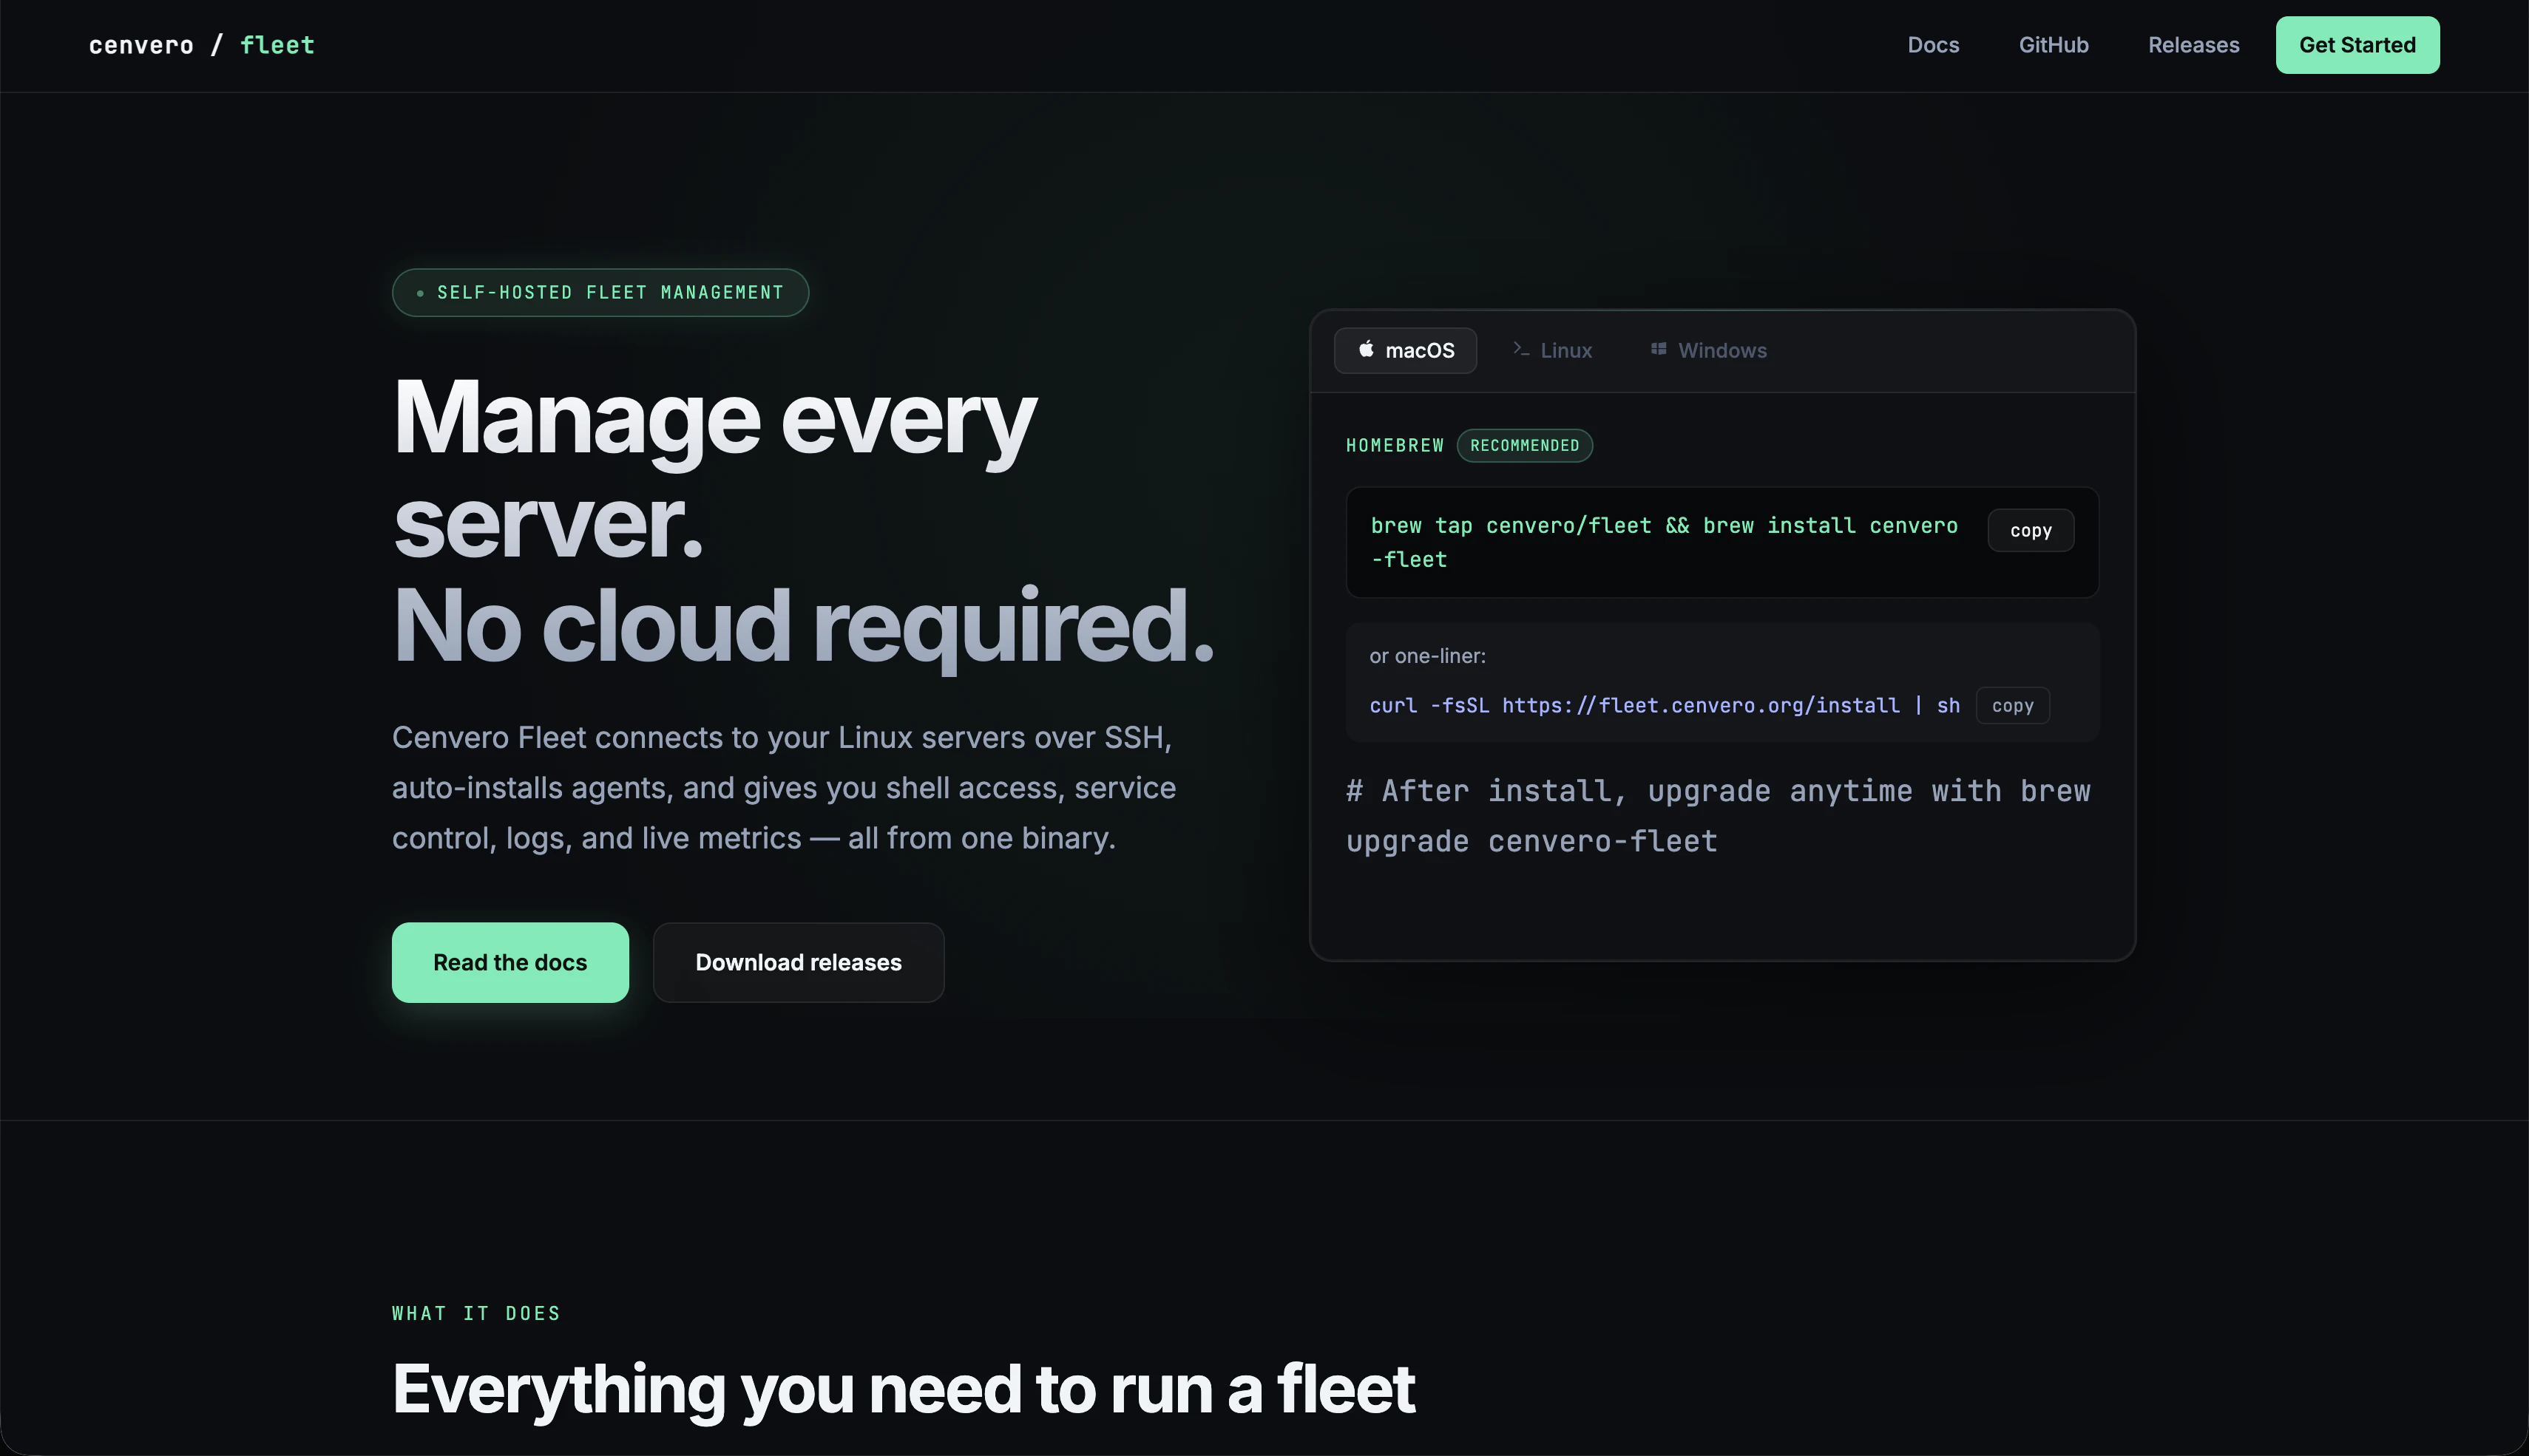Select the macOS install tab
Viewport: 2529px width, 1456px height.
pos(1406,350)
